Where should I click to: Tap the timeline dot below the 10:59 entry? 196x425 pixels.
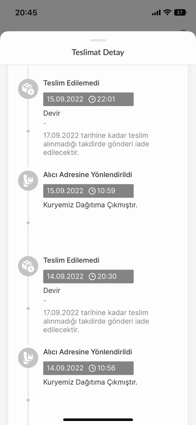tap(28, 223)
